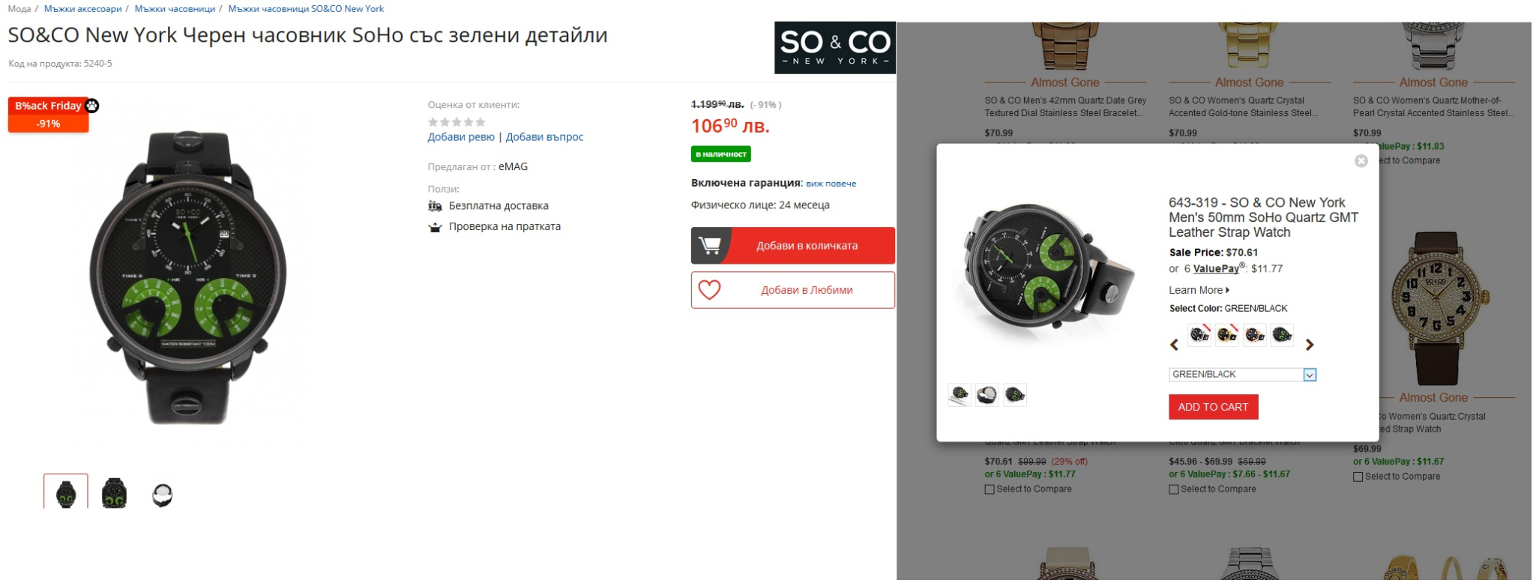Image resolution: width=1536 pixels, height=583 pixels.
Task: Check Select to Compare under $70.61 watch
Action: [x=990, y=489]
